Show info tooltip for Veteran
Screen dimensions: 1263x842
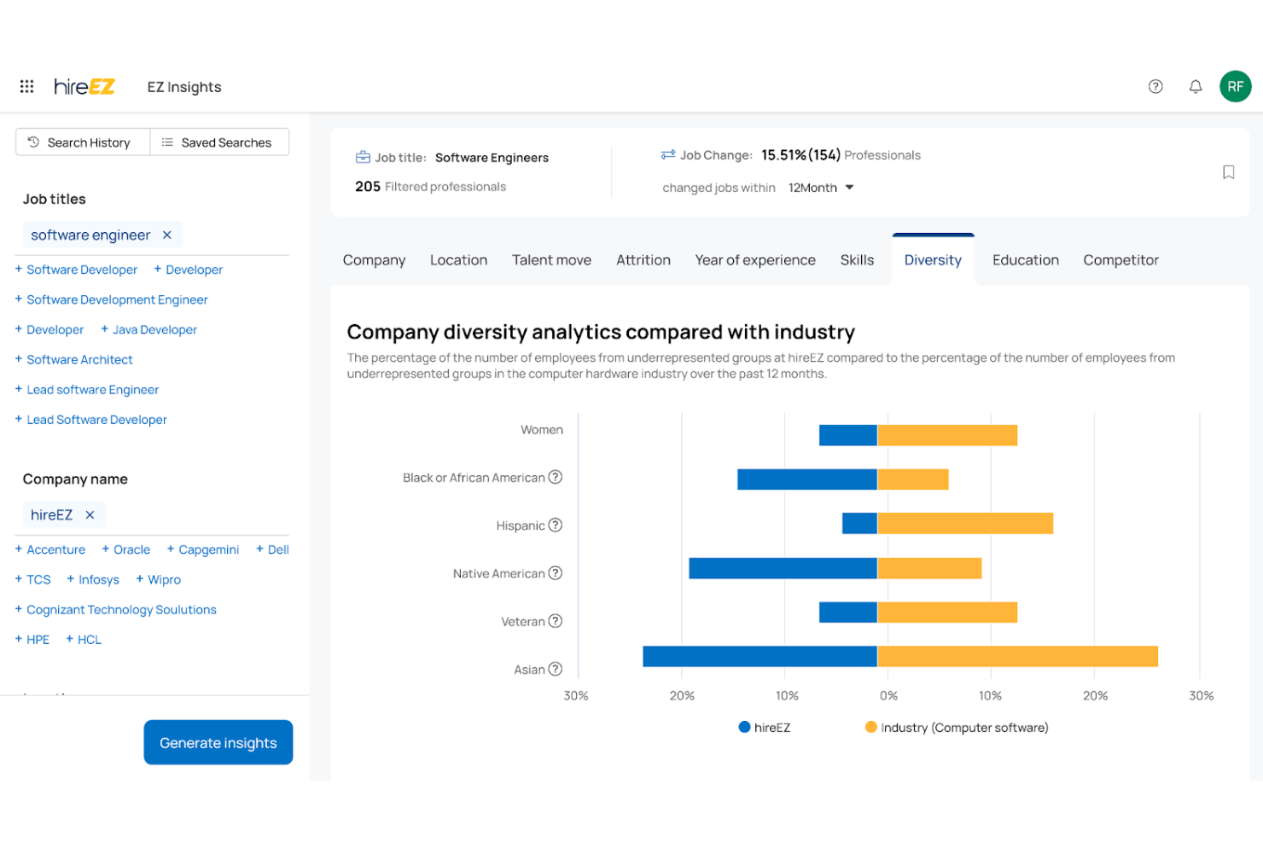click(556, 620)
